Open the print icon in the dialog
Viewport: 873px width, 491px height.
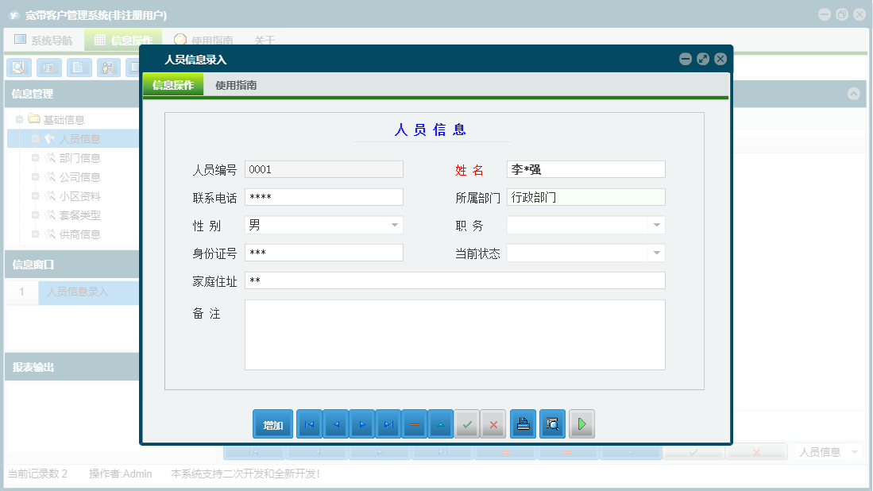coord(523,423)
